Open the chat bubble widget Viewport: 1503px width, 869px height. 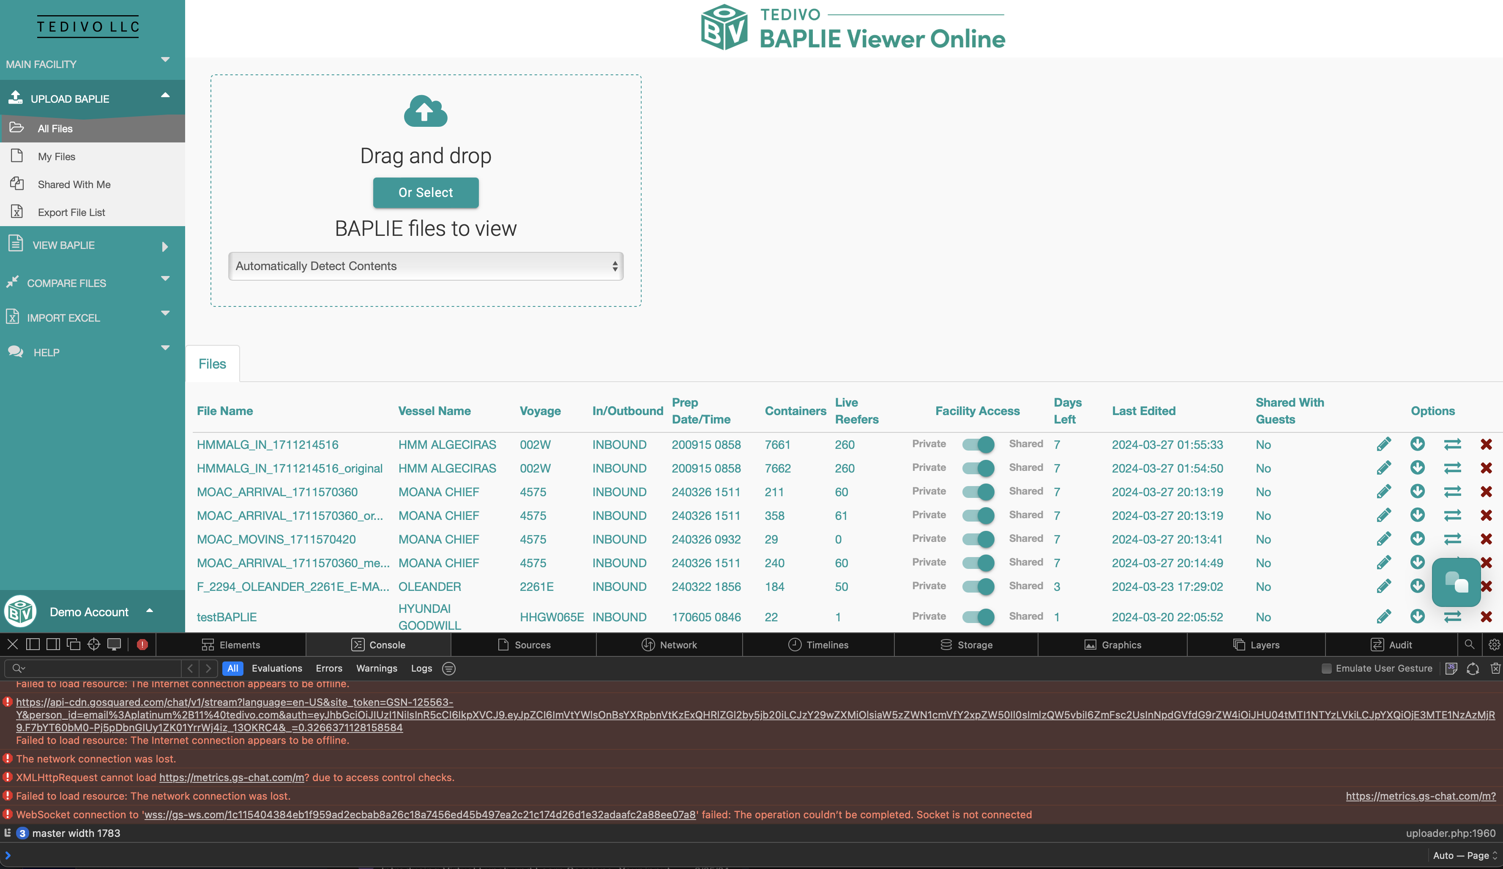pos(1456,582)
